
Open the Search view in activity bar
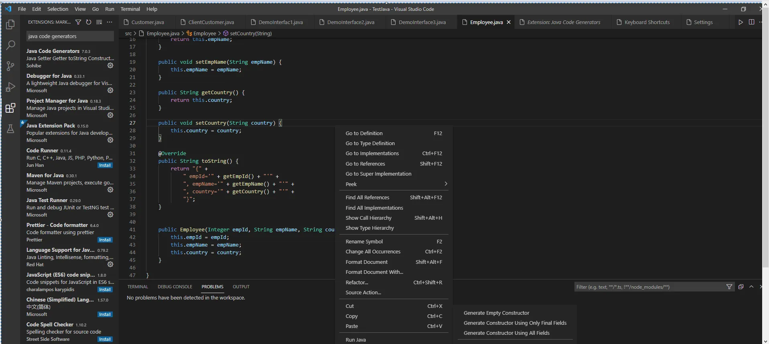coord(10,45)
